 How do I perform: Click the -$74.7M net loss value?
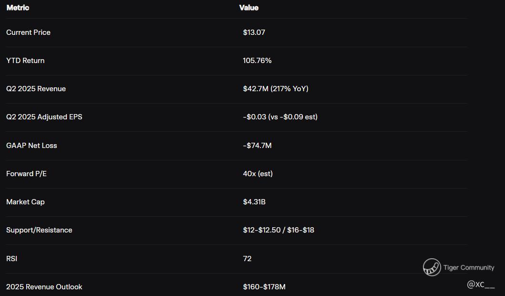tap(257, 146)
